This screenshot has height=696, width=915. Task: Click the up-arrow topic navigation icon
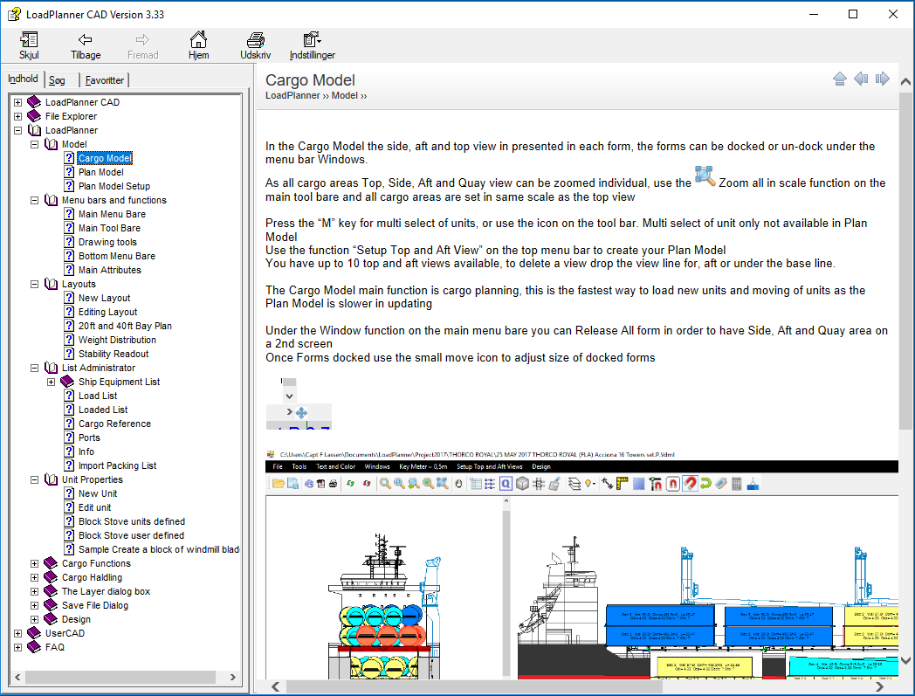click(840, 79)
